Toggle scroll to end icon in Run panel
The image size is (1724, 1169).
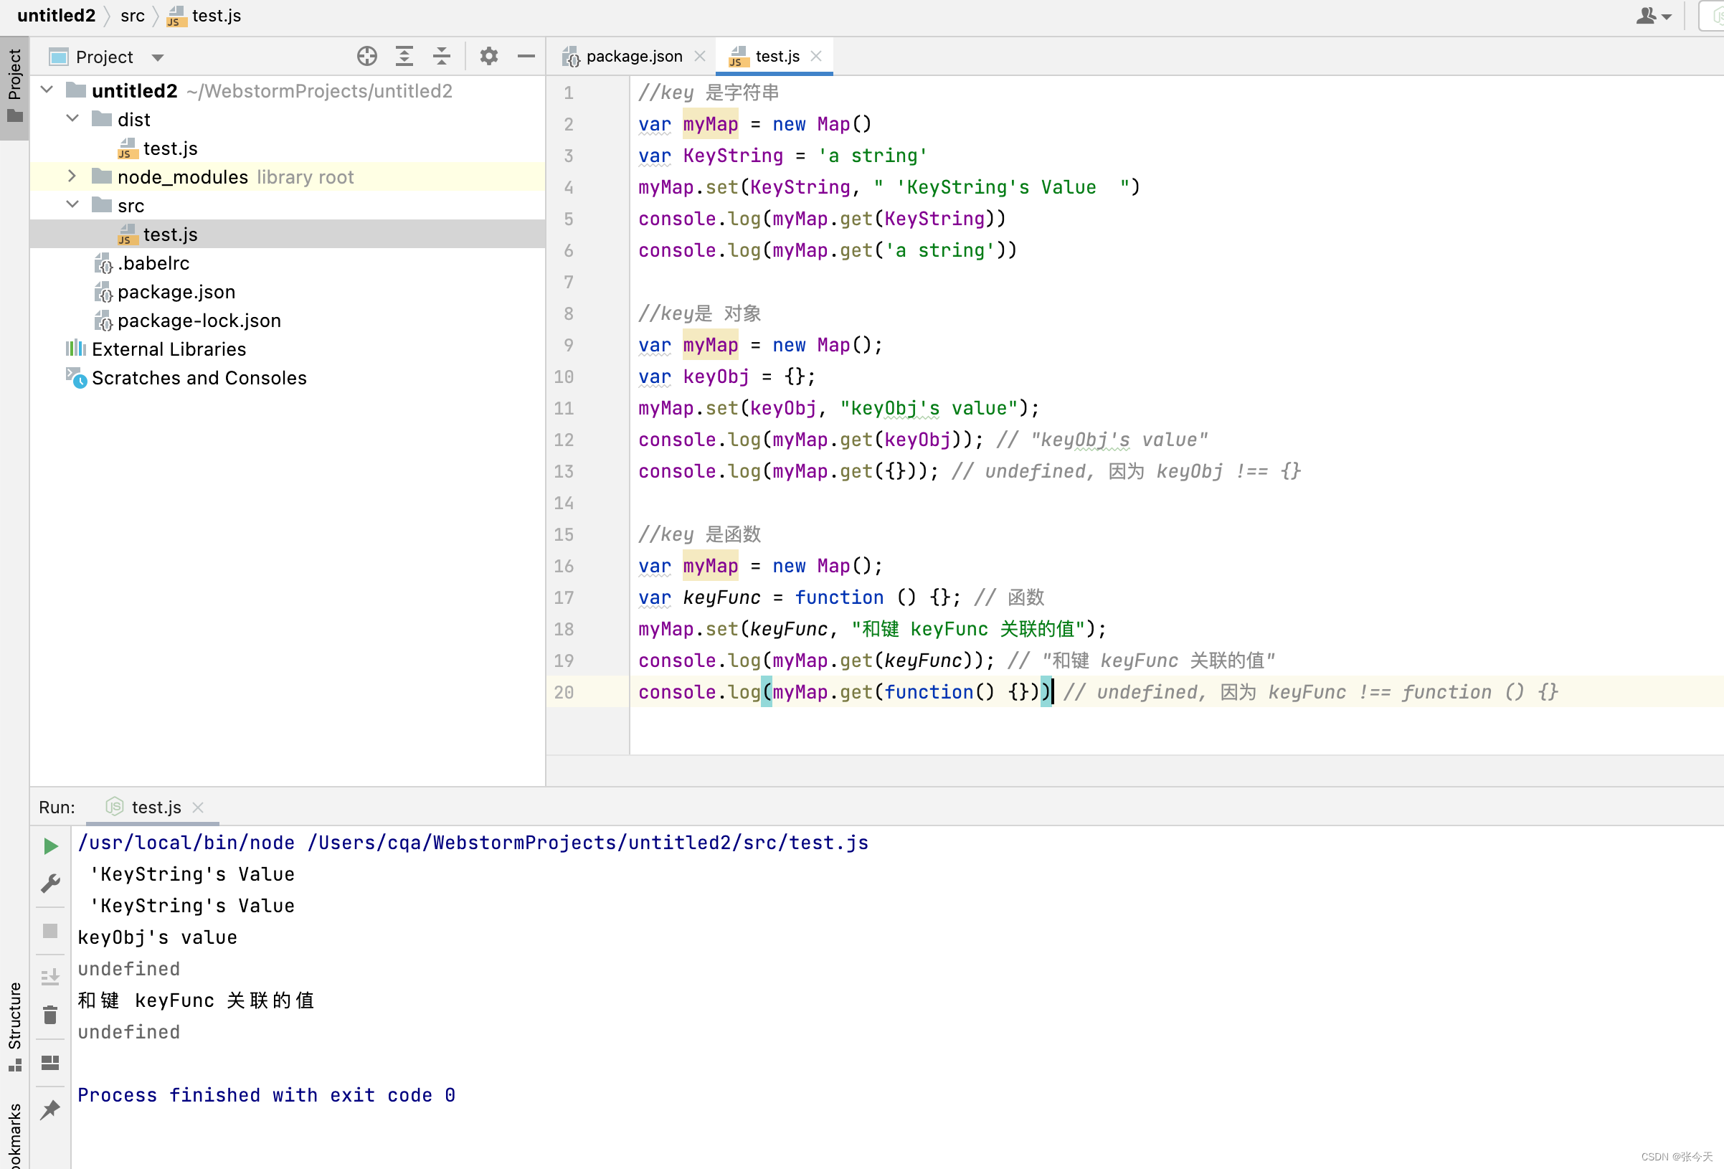tap(50, 976)
